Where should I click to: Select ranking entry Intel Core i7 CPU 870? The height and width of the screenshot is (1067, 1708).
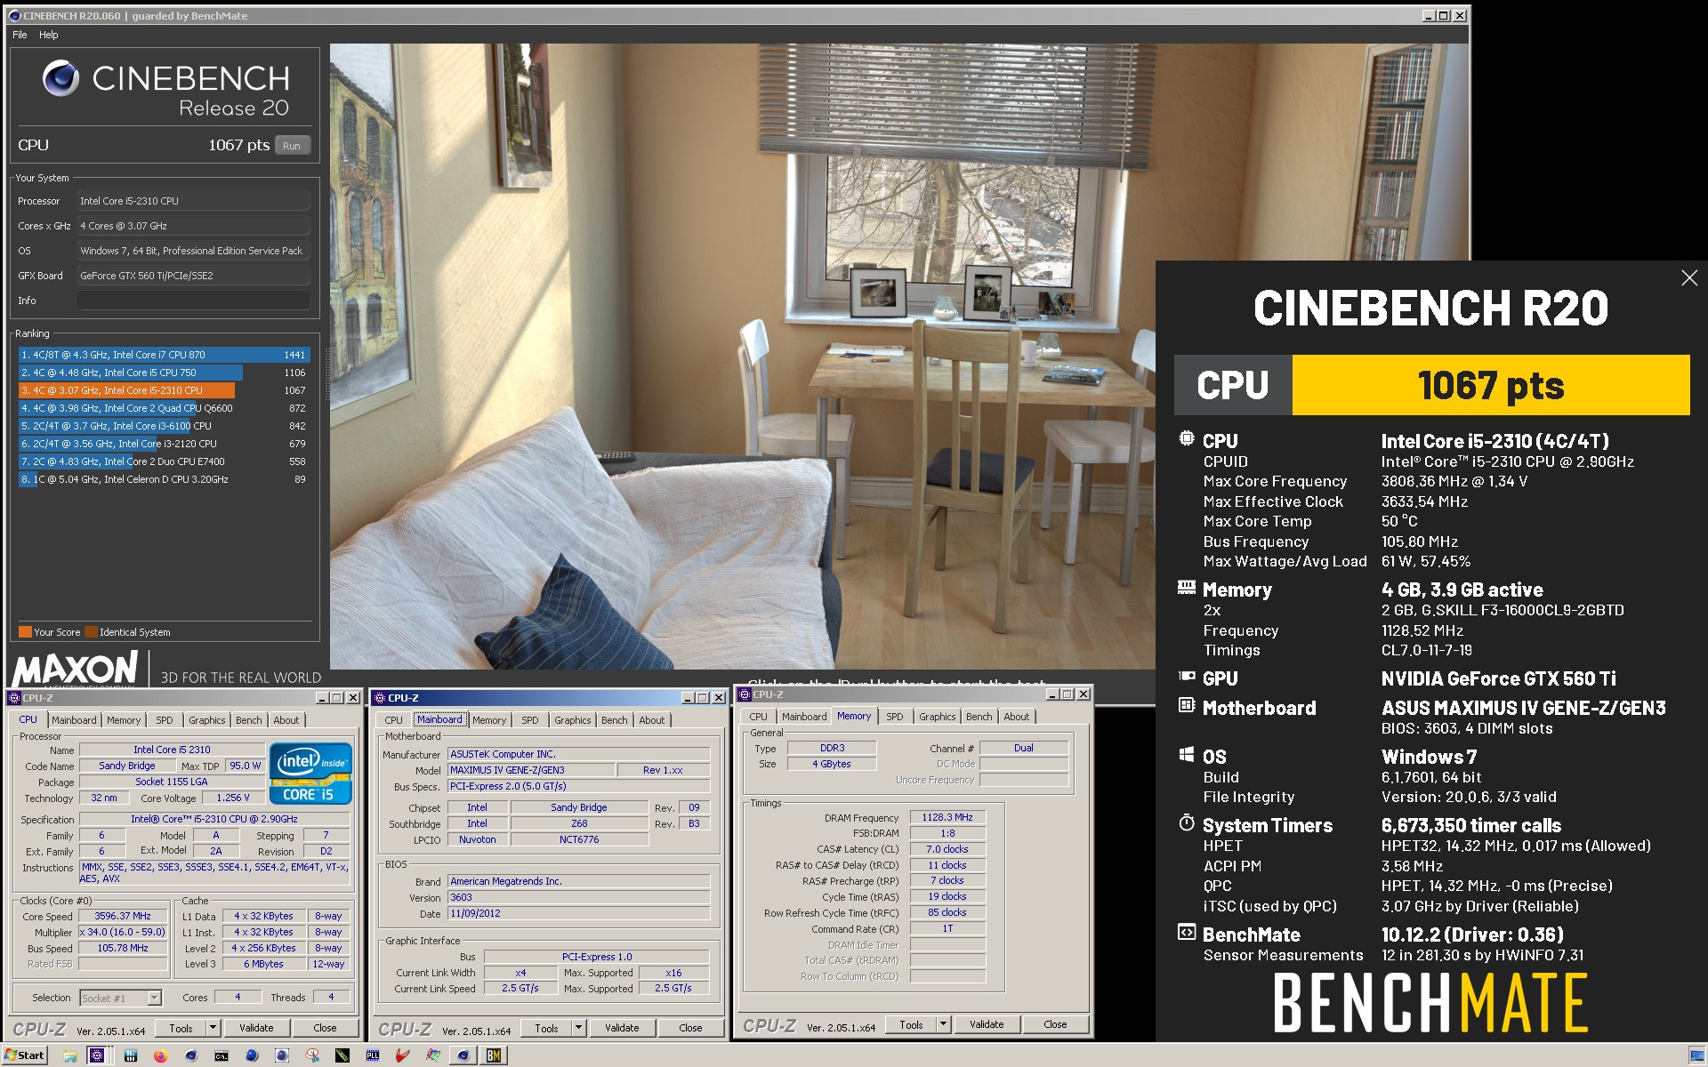164,355
